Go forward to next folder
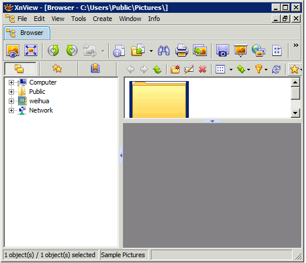The height and width of the screenshot is (263, 306). pyautogui.click(x=144, y=69)
